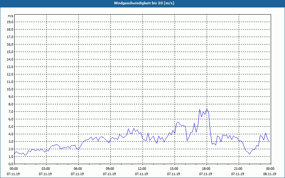Viewport: 285px width, 178px height.
Task: Click the 06:00 time label
Action: [78, 169]
